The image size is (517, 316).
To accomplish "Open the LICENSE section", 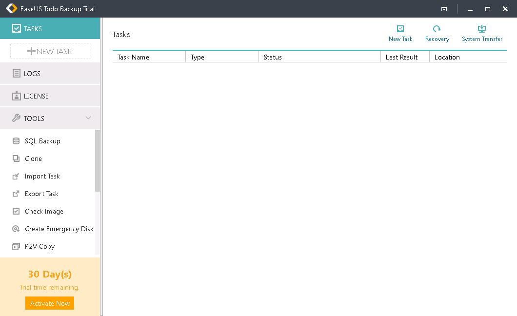I will (50, 96).
